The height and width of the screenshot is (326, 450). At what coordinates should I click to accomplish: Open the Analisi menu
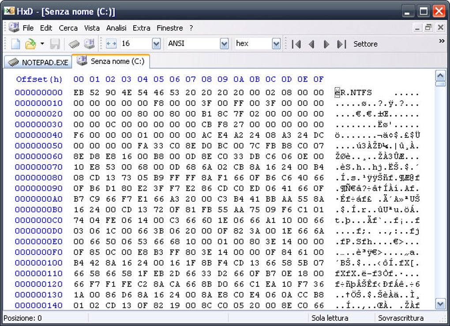[116, 28]
